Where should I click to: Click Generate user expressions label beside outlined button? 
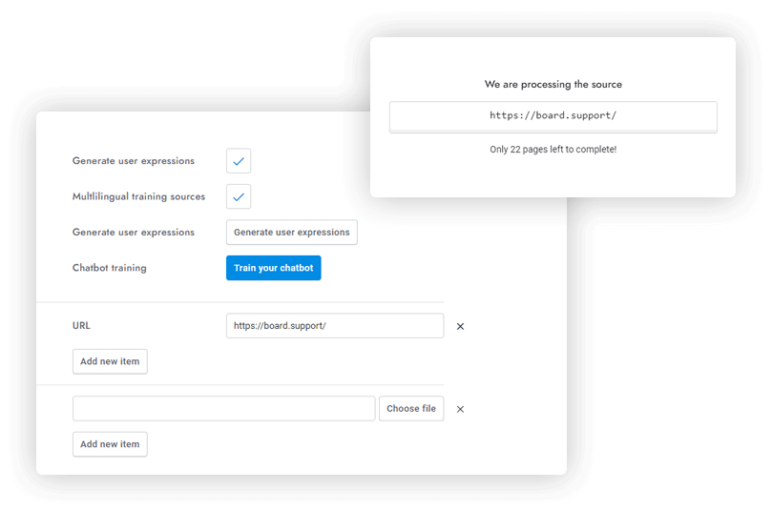(134, 233)
